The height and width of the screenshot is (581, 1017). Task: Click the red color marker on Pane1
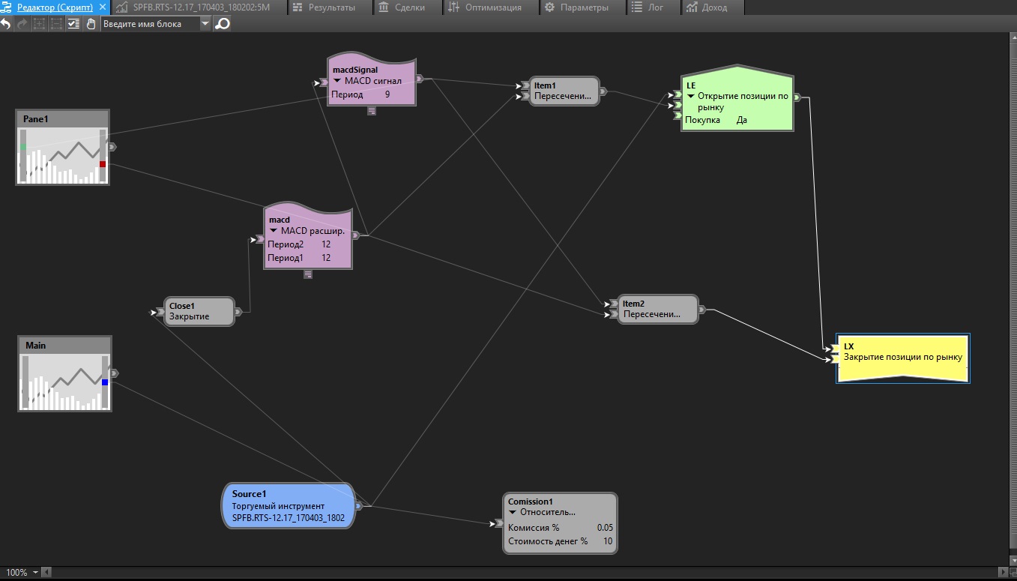[x=103, y=164]
